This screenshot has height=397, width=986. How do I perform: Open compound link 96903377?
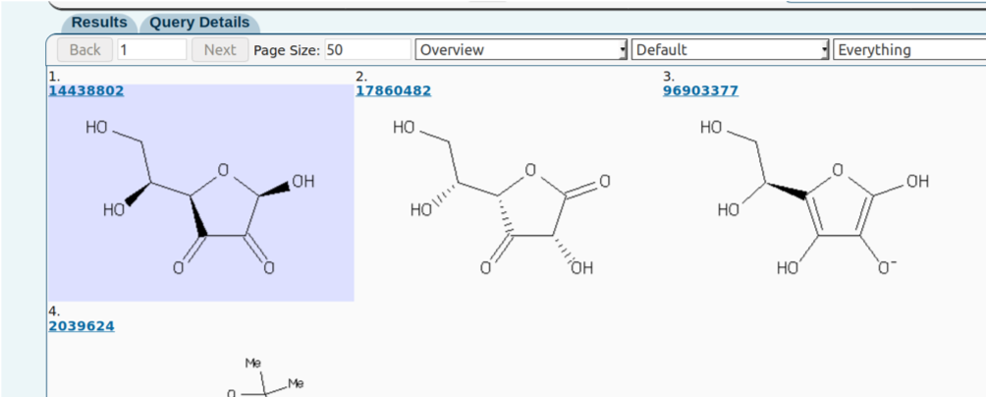(700, 90)
